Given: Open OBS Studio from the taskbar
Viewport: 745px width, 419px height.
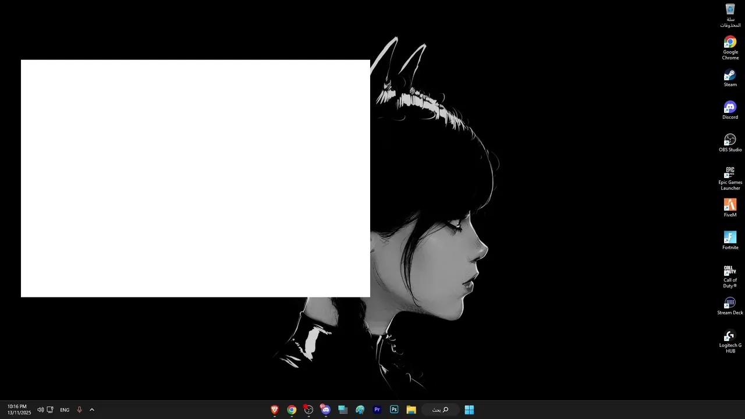Looking at the screenshot, I should (x=308, y=410).
